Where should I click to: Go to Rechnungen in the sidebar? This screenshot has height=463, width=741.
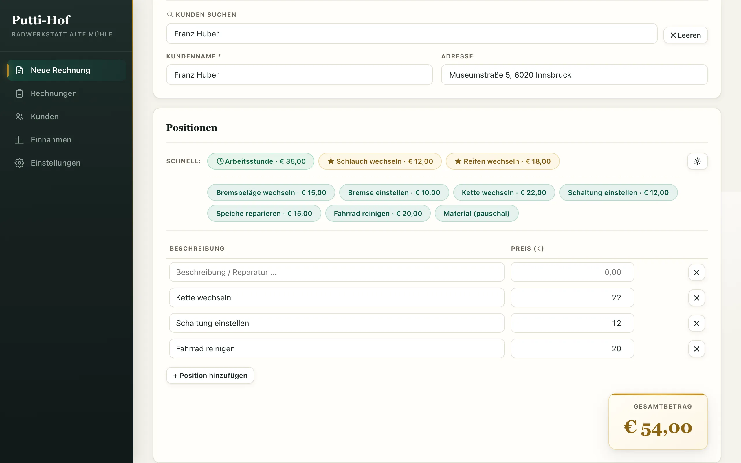67,93
